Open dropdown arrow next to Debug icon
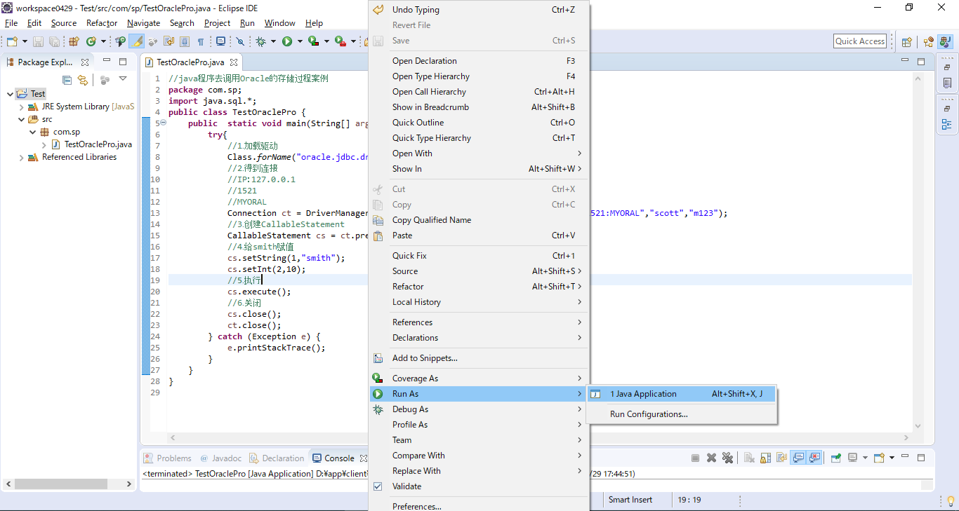Screen dimensions: 959x511 273,41
